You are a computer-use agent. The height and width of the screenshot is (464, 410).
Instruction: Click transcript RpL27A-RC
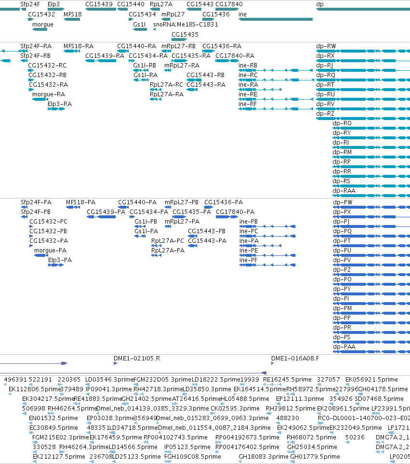[166, 85]
